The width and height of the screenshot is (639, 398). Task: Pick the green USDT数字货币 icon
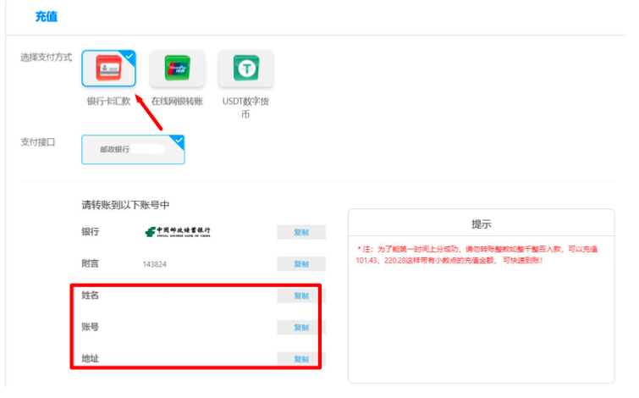coord(245,69)
